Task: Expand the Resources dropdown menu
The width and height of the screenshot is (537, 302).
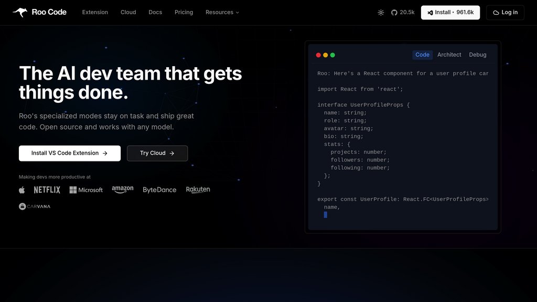Action: 222,13
